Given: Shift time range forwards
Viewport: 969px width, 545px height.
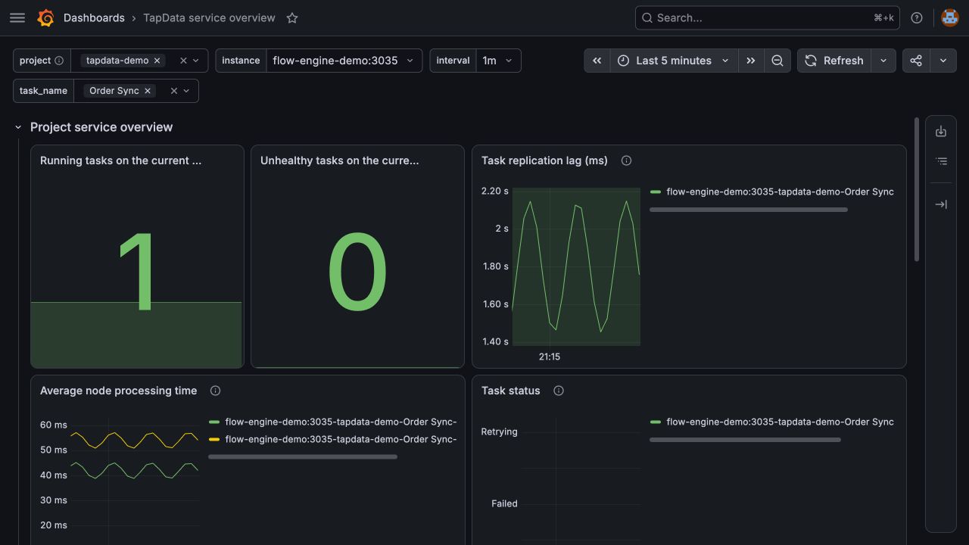Looking at the screenshot, I should tap(750, 61).
